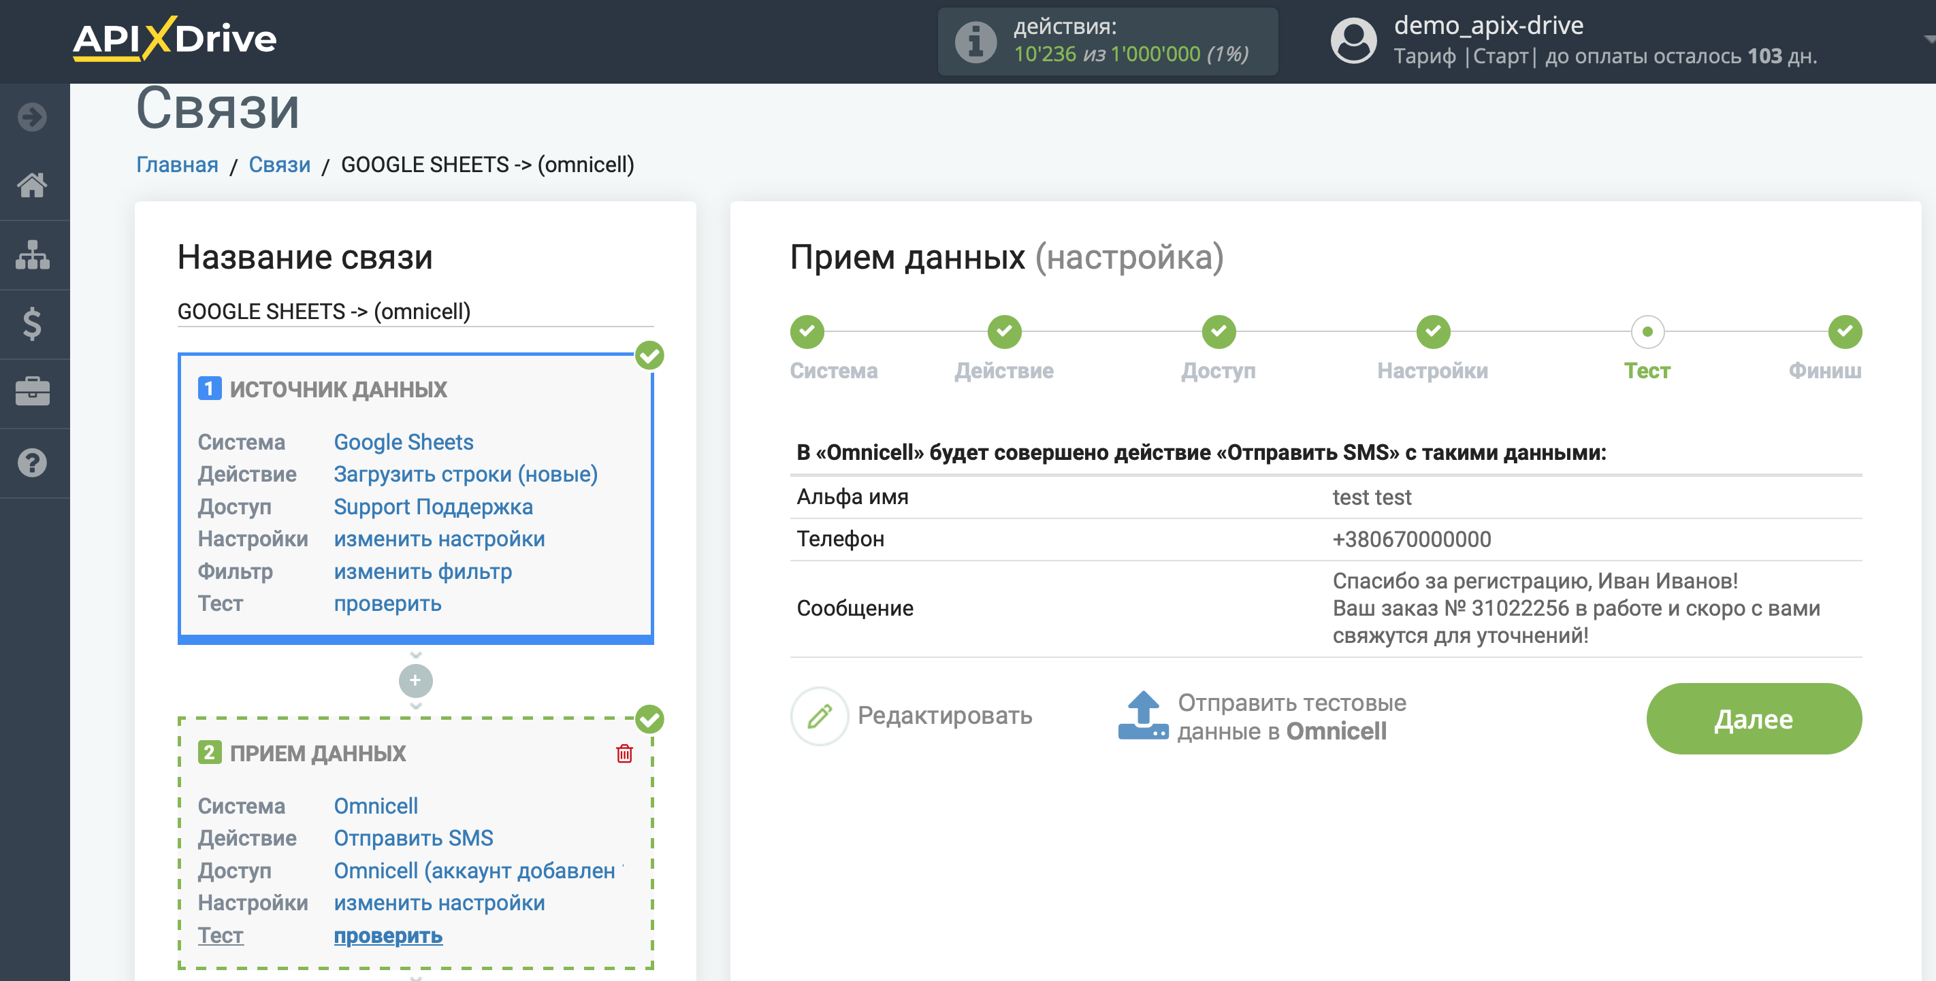
Task: Open the home icon in sidebar
Action: coord(32,185)
